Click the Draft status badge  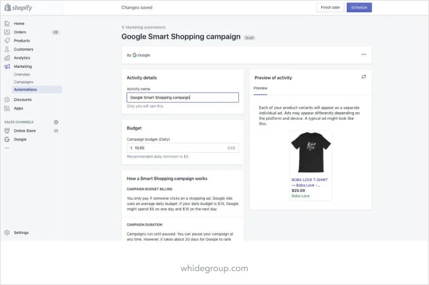click(250, 38)
